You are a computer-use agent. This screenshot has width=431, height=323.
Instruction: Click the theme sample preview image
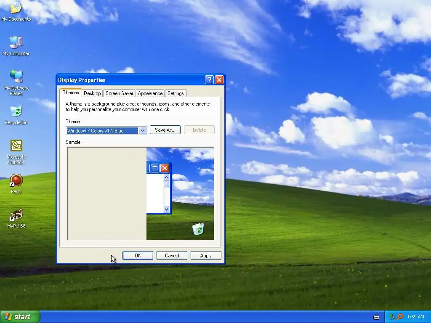coord(141,193)
